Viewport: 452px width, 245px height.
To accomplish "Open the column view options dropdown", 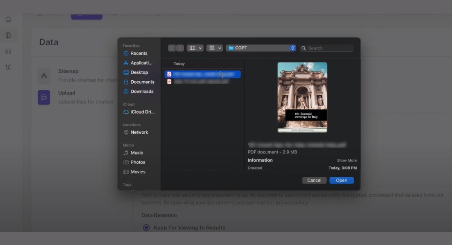I will tap(195, 48).
